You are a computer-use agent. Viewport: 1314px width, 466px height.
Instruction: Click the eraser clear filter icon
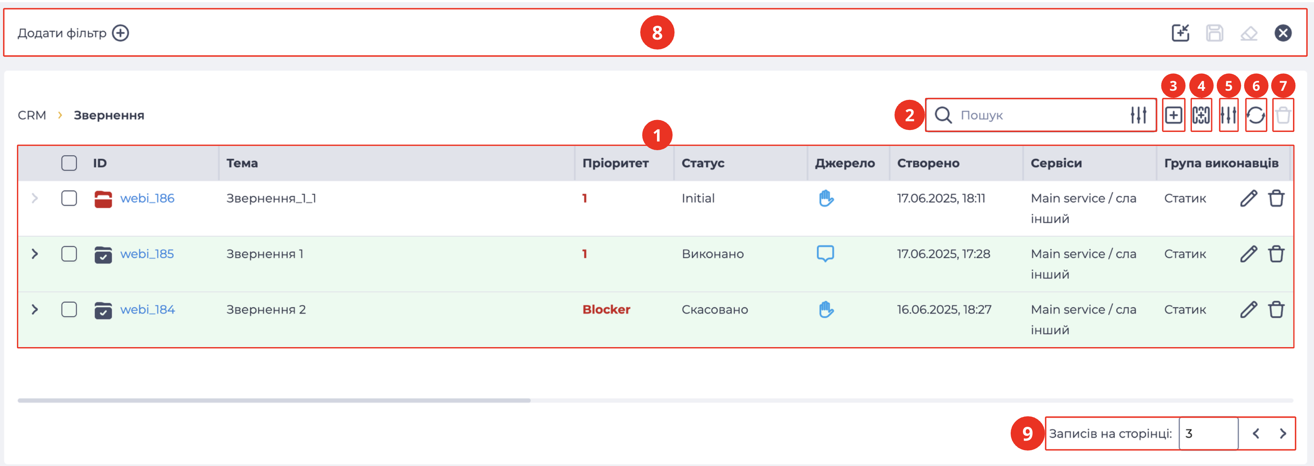[1249, 34]
